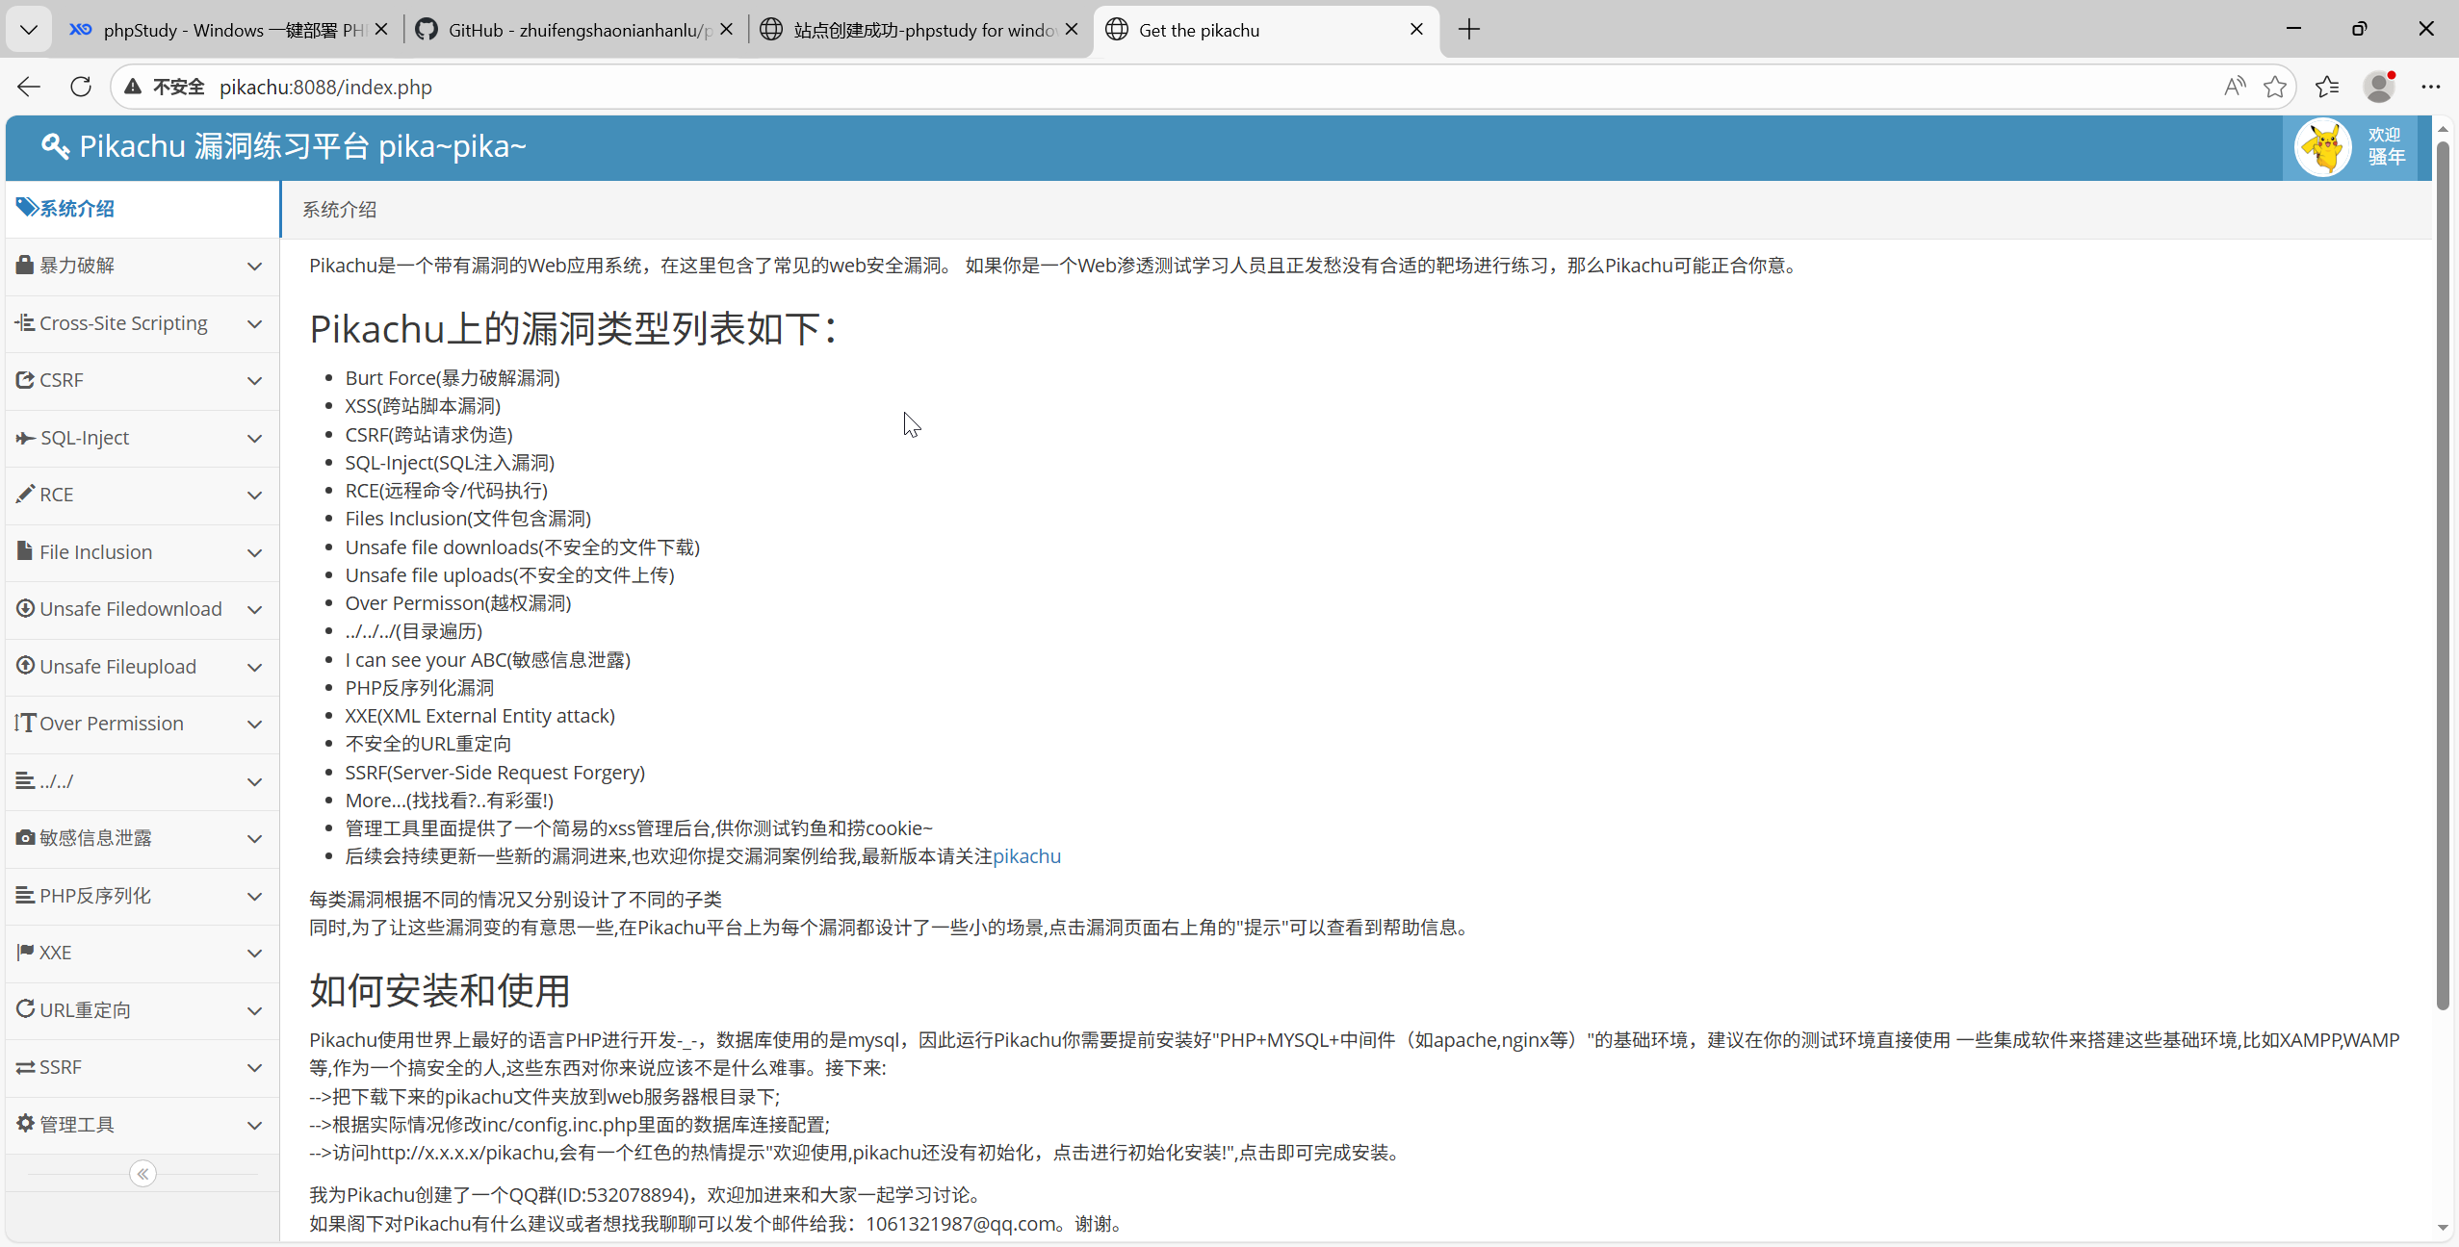Add page to favorites with the star icon
This screenshot has height=1247, width=2459.
[x=2274, y=87]
